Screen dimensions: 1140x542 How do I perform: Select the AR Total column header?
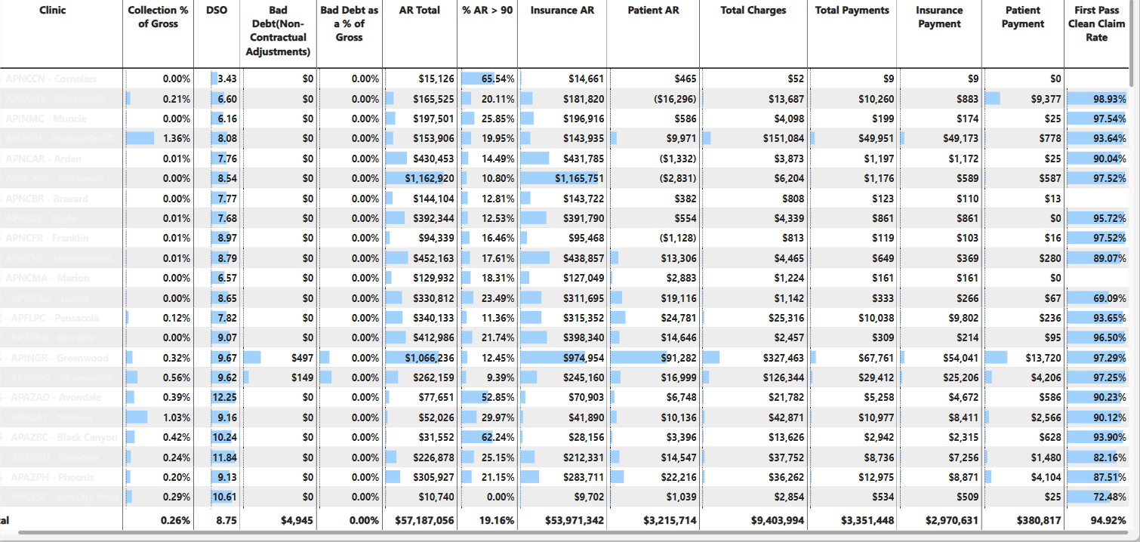click(419, 11)
